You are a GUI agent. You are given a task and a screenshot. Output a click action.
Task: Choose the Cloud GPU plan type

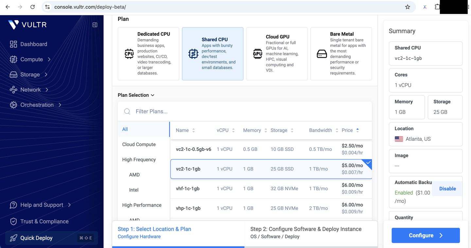pyautogui.click(x=277, y=54)
